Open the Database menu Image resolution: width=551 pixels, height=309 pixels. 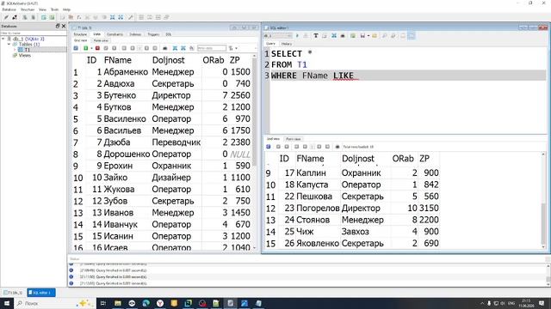[9, 9]
